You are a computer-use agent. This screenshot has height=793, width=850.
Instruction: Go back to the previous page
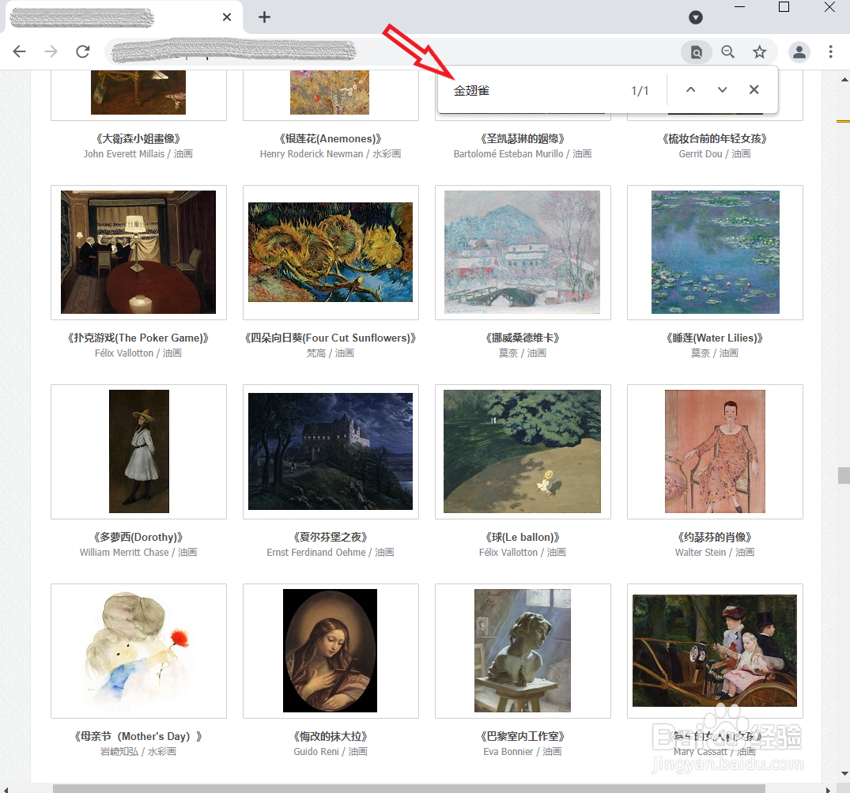pos(20,51)
